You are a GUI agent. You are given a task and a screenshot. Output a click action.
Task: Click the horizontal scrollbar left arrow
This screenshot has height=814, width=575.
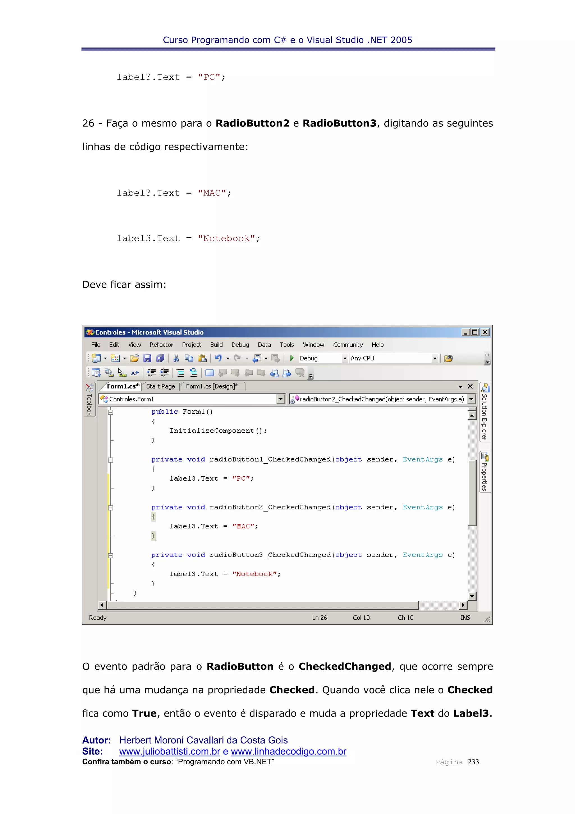(x=102, y=605)
